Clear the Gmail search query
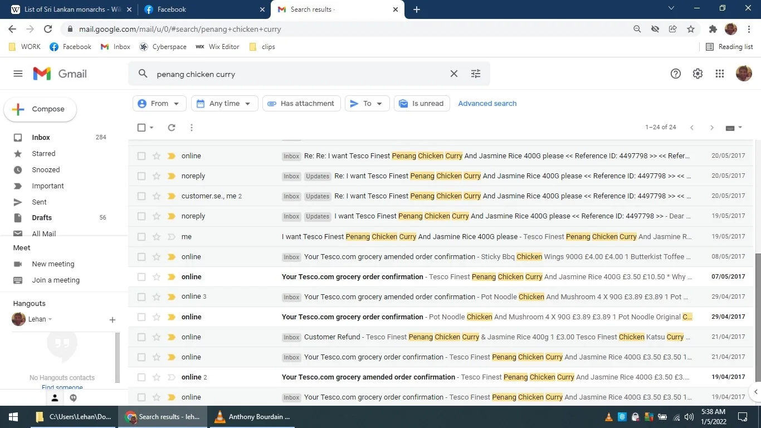Screen dimensions: 761x428 (x=454, y=74)
